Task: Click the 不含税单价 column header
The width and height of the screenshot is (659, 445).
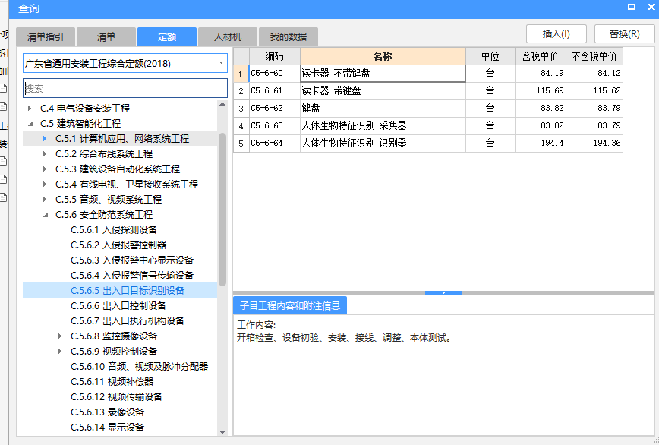Action: click(594, 56)
